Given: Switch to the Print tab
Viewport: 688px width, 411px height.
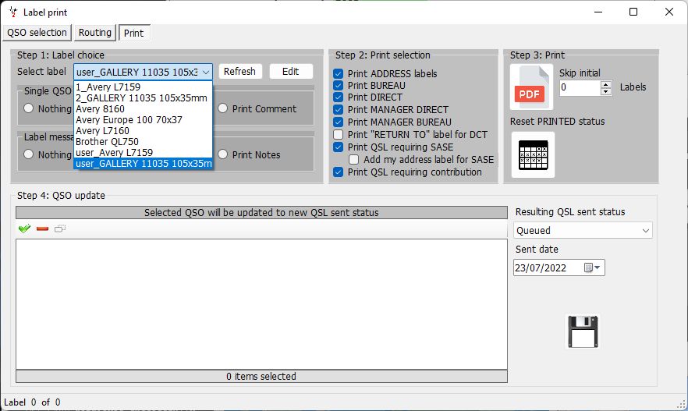Looking at the screenshot, I should tap(134, 33).
